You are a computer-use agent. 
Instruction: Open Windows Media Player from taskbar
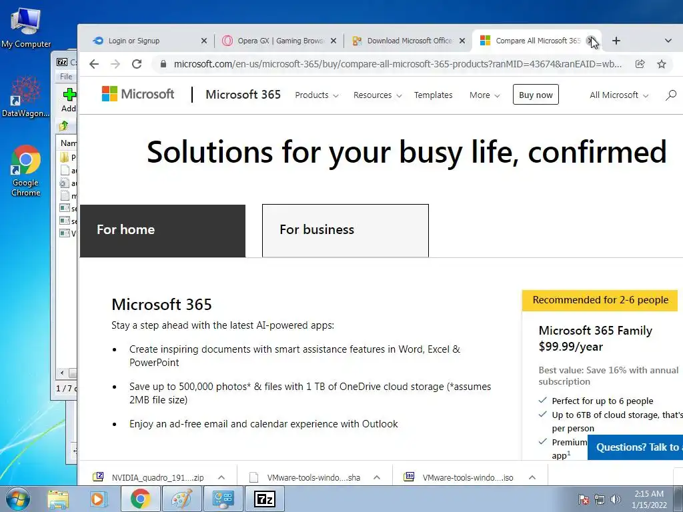pos(99,499)
